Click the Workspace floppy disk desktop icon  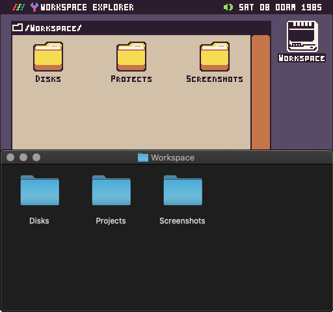[302, 36]
